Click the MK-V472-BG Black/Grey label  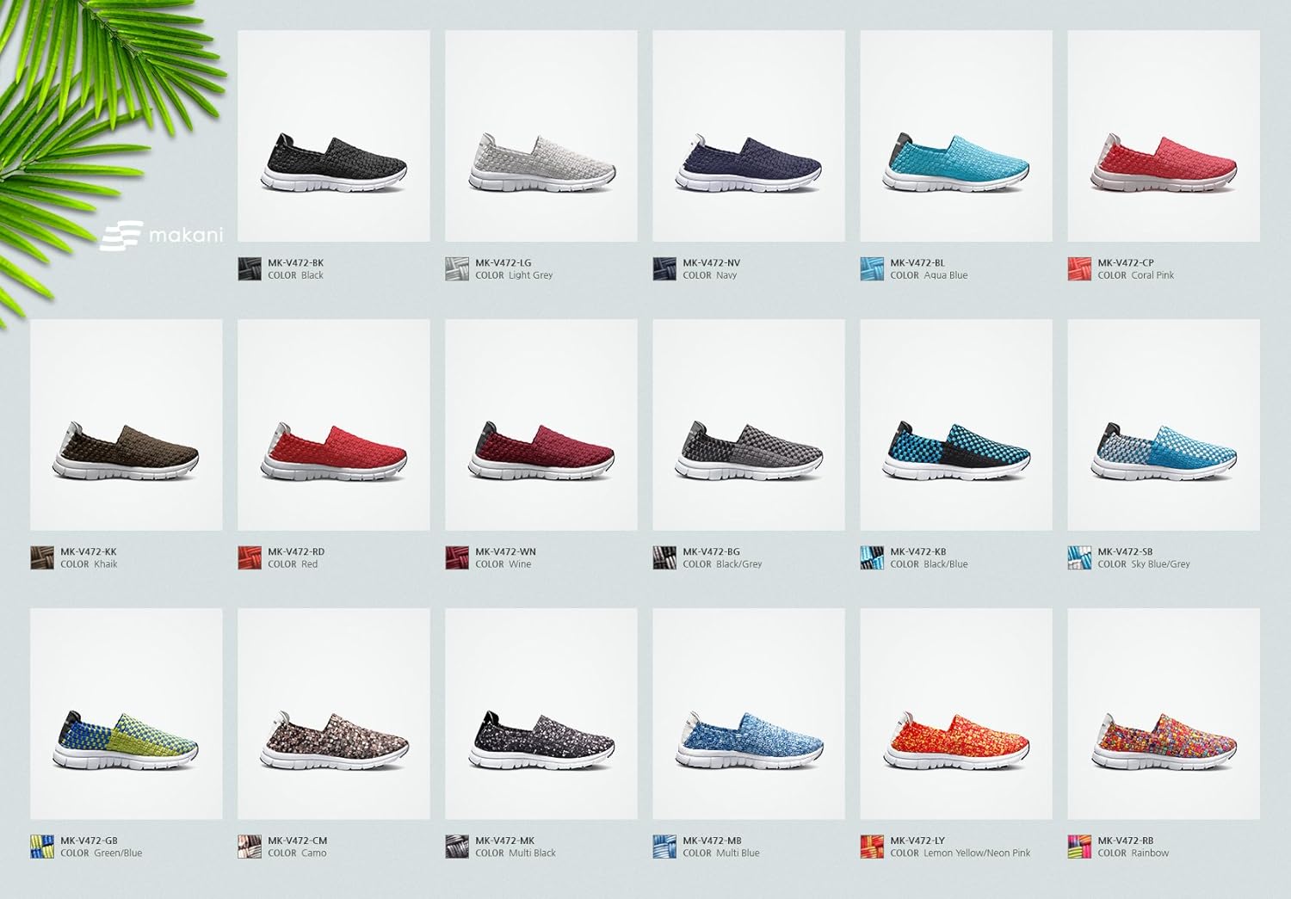click(722, 557)
